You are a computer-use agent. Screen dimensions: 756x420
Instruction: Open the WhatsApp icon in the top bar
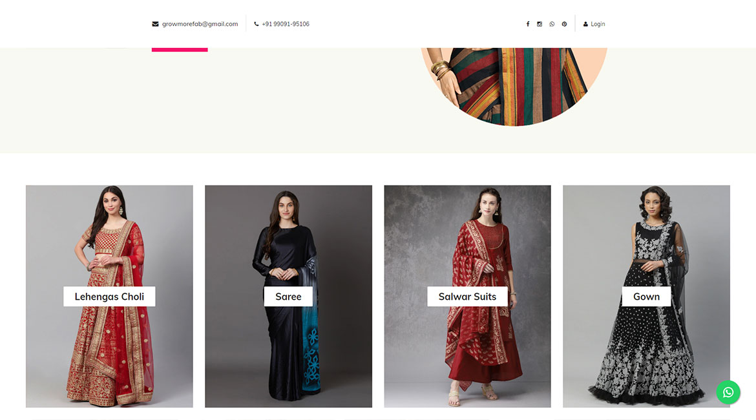click(552, 24)
